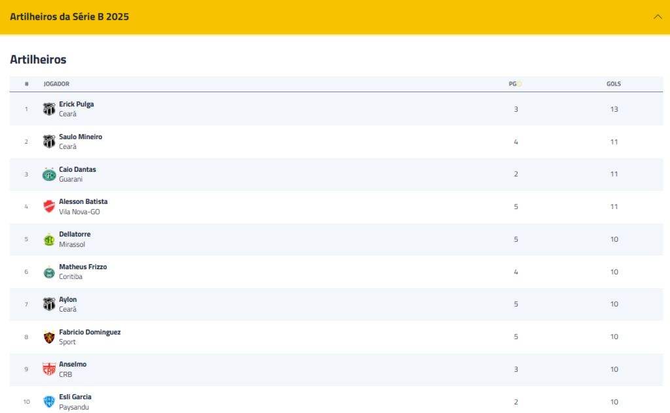Open player Matheus Frizzo
The image size is (670, 413).
(x=83, y=267)
